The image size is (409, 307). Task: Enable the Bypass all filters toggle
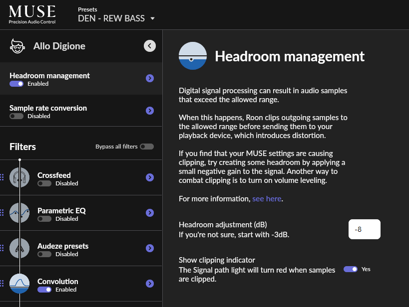coord(146,146)
